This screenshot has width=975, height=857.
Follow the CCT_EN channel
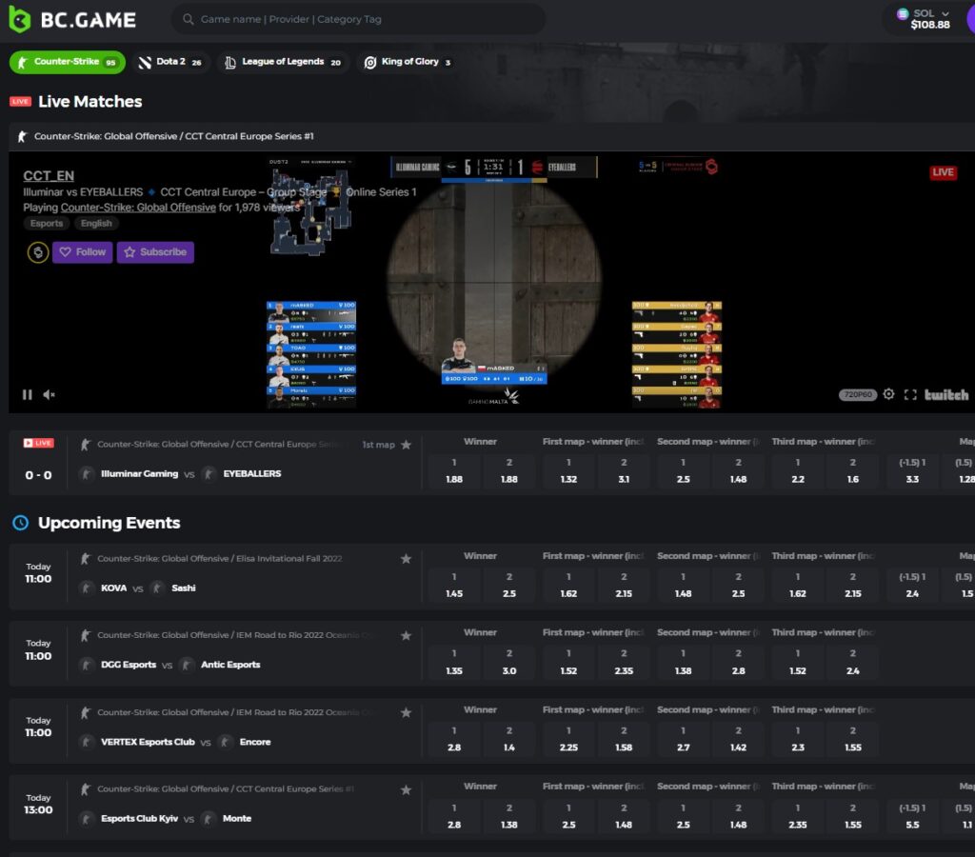click(x=83, y=252)
